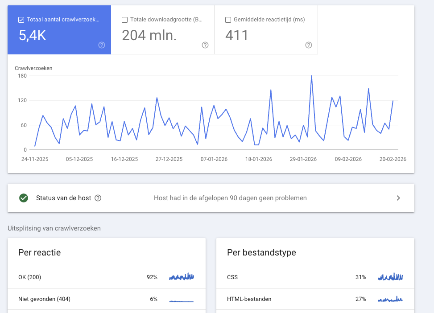Switch chart to Gemiddelde reactietijd metric
Viewport: 434px width, 313px height.
coord(266,30)
